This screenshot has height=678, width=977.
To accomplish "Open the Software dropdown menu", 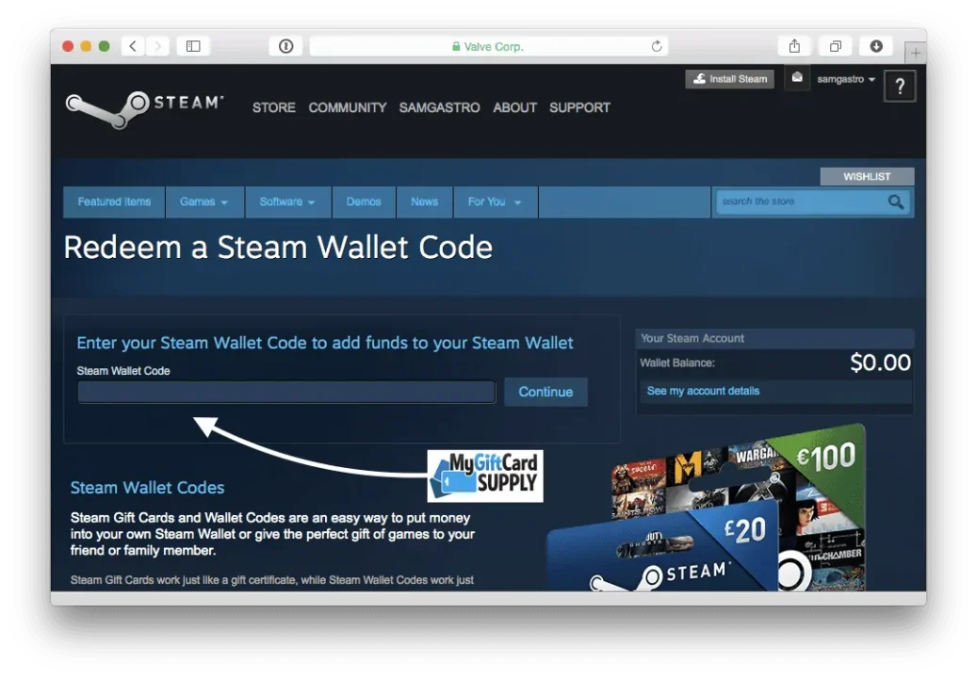I will [288, 202].
